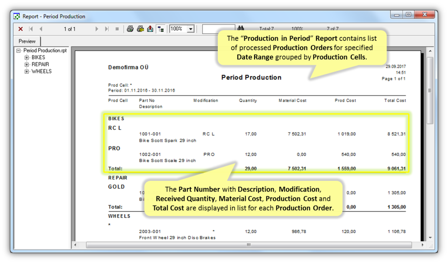Click total cost value 8 521,31
Viewport: 448px width, 263px height.
pyautogui.click(x=396, y=134)
